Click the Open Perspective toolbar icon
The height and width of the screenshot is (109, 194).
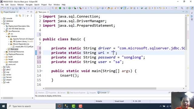click(x=187, y=8)
